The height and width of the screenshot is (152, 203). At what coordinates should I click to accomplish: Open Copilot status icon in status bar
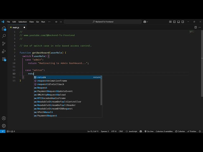[141, 131]
